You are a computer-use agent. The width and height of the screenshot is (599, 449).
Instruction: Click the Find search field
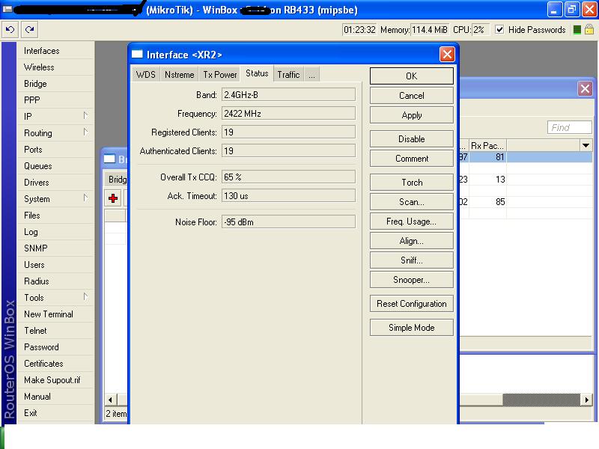coord(569,127)
